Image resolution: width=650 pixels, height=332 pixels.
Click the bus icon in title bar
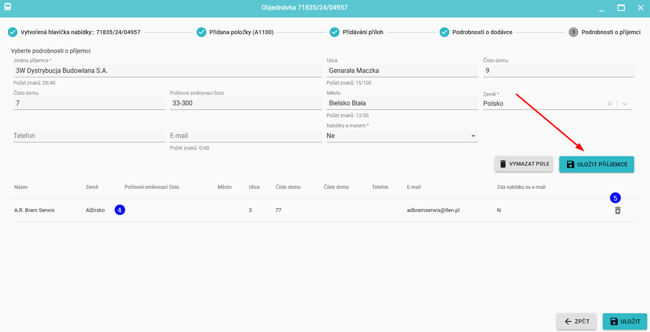[x=8, y=7]
